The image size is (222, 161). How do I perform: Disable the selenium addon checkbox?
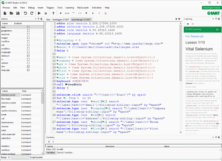point(28,56)
